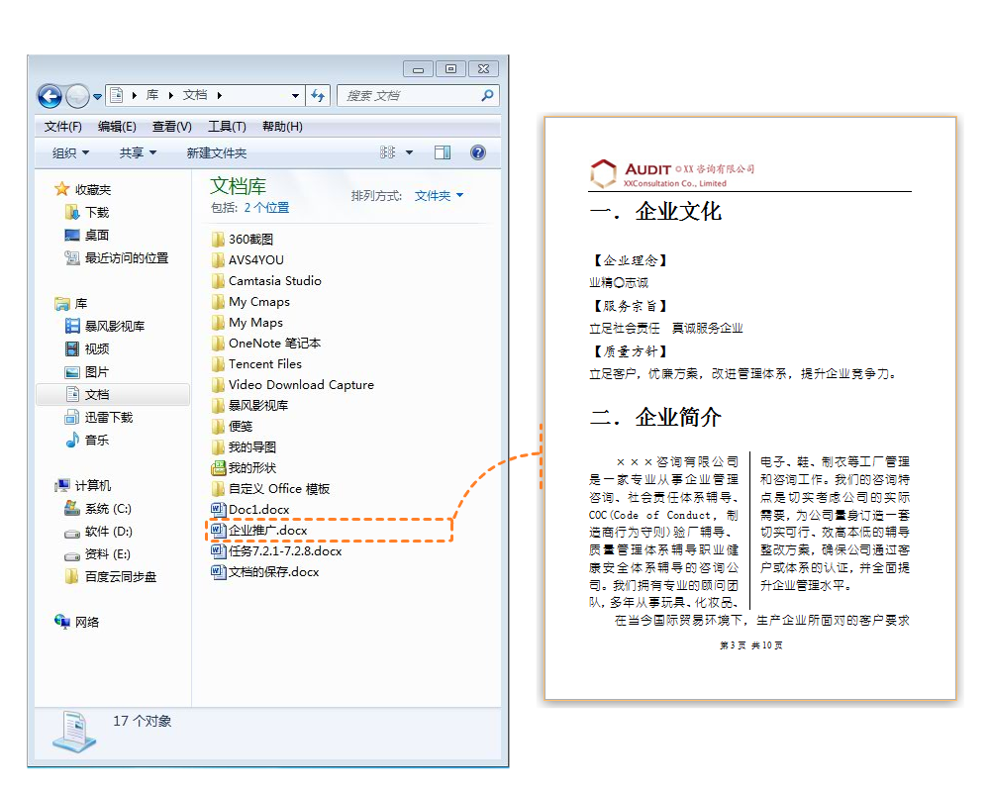
Task: Click the AVS4YOU folder icon
Action: (218, 260)
